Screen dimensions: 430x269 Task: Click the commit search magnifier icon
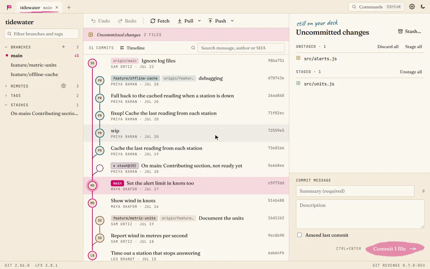click(x=193, y=48)
